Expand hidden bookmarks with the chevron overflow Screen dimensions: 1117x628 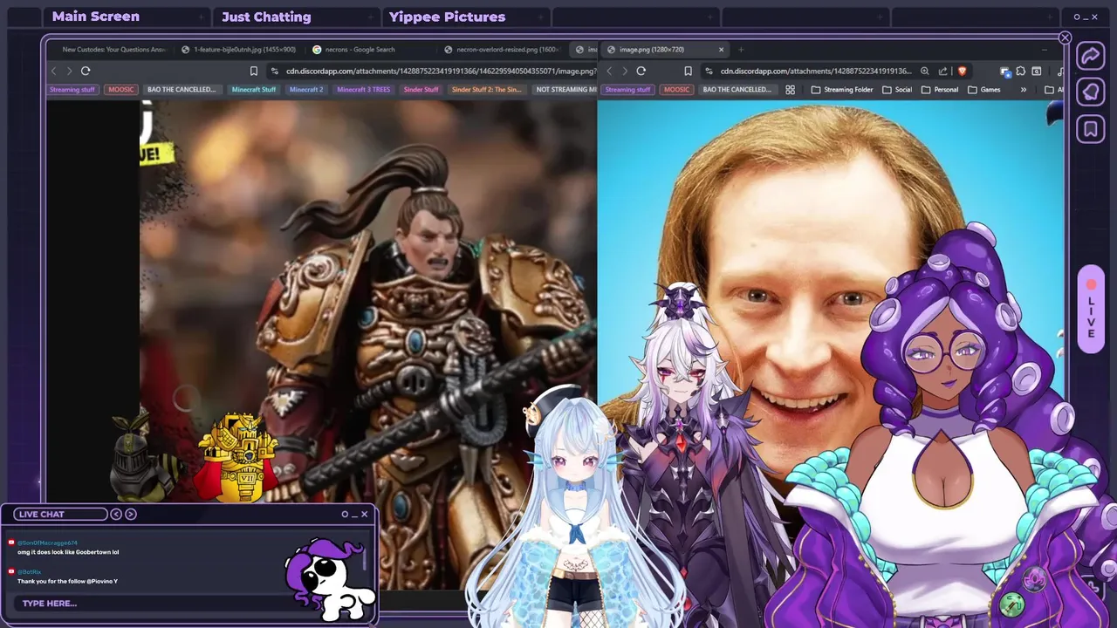coord(1023,90)
